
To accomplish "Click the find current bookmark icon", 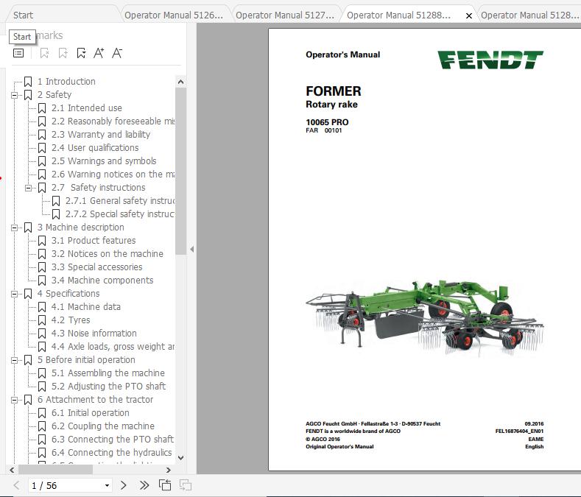I will point(81,53).
